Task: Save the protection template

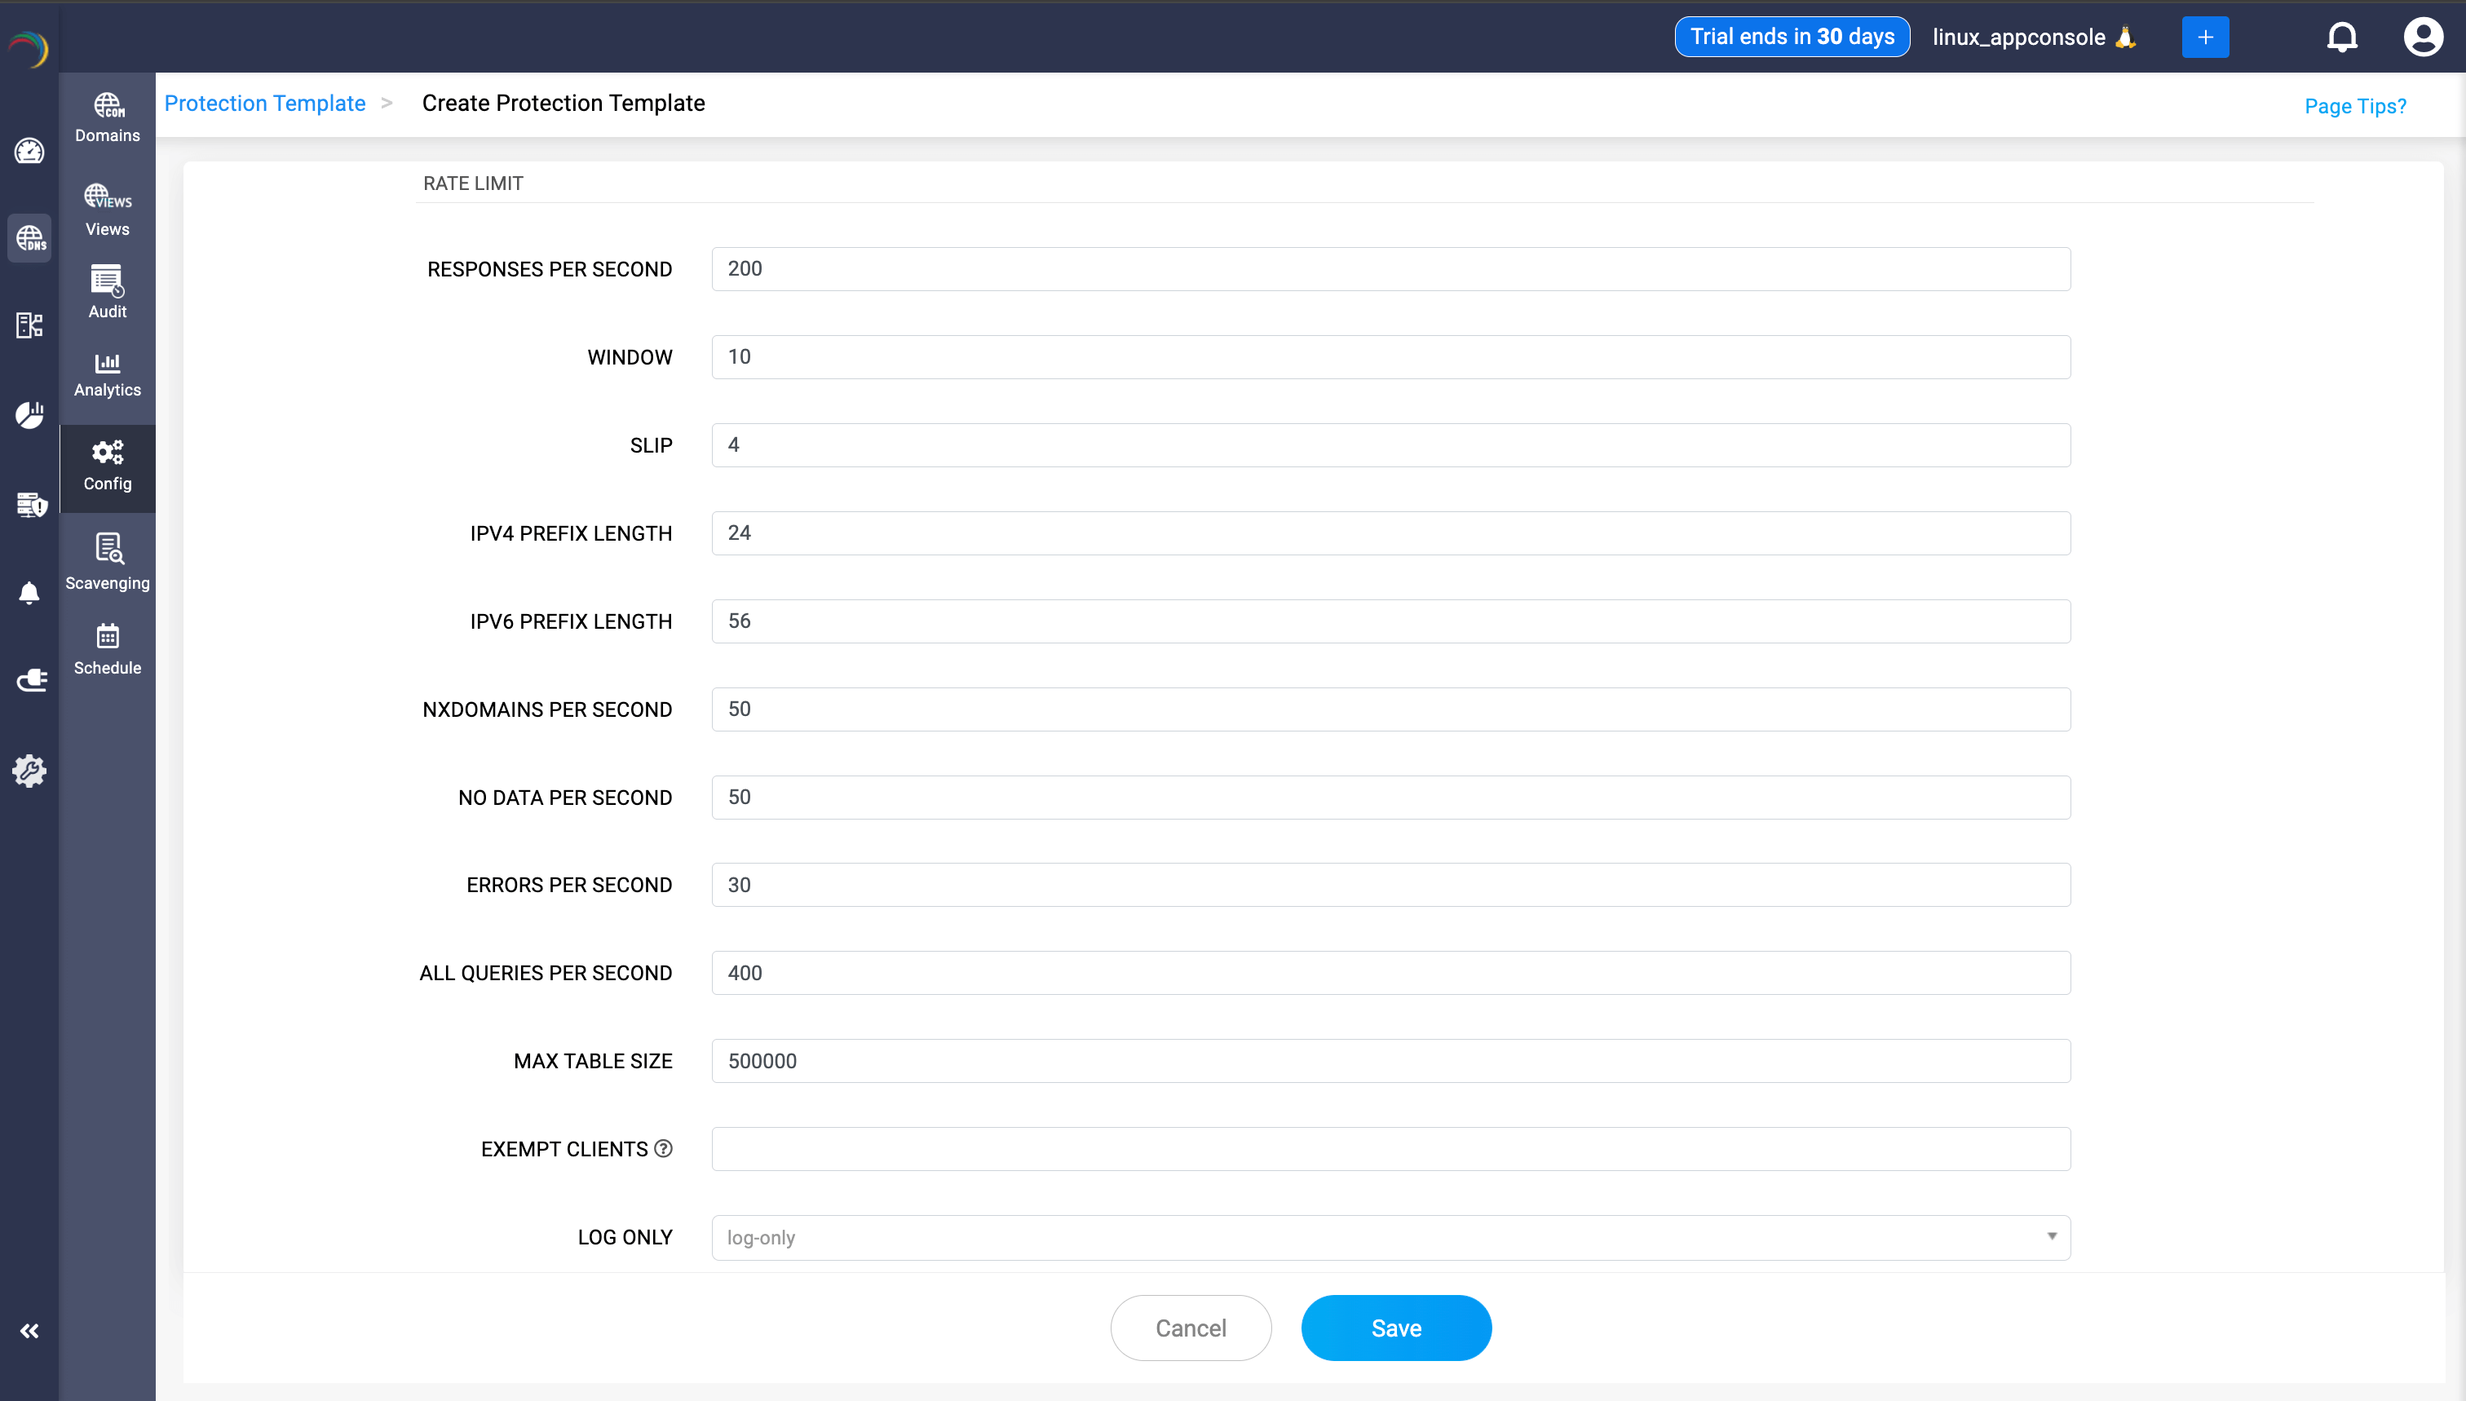Action: pos(1395,1327)
